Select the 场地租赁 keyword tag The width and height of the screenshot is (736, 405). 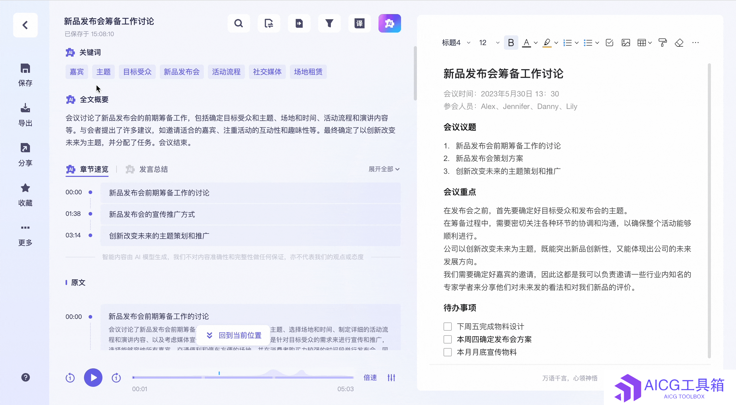[308, 72]
